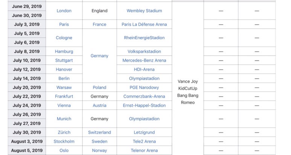291x155 pixels.
Task: Open the France country link
Action: click(99, 24)
